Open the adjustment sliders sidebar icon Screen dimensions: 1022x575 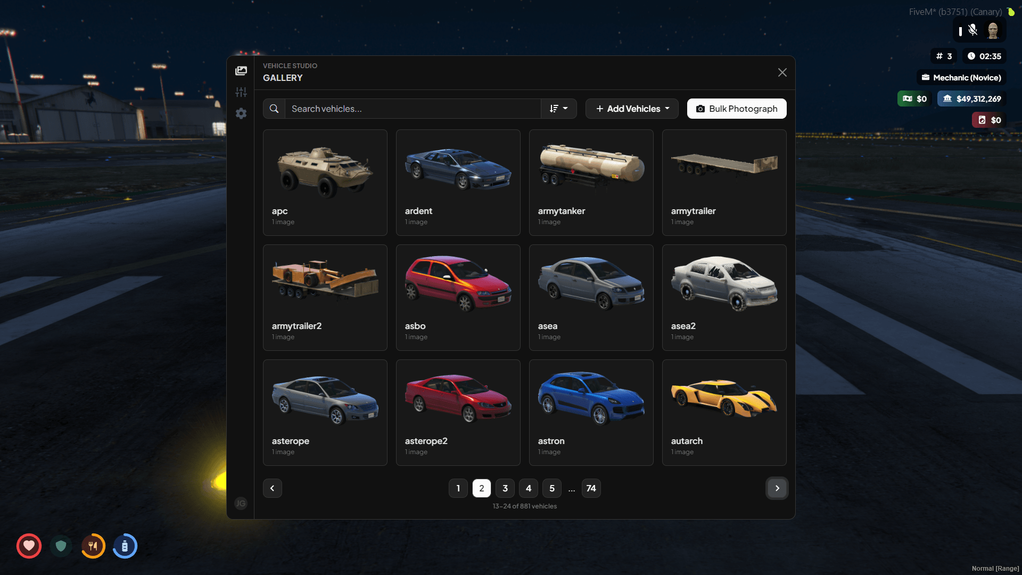(x=241, y=92)
